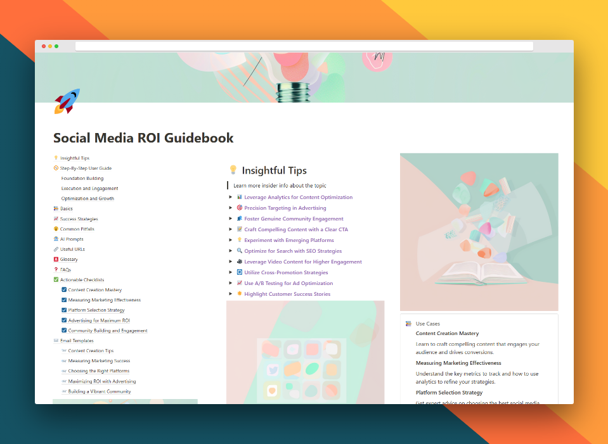Click the compass icon beside Step-By-Step User Guide
This screenshot has width=608, height=444.
[56, 168]
